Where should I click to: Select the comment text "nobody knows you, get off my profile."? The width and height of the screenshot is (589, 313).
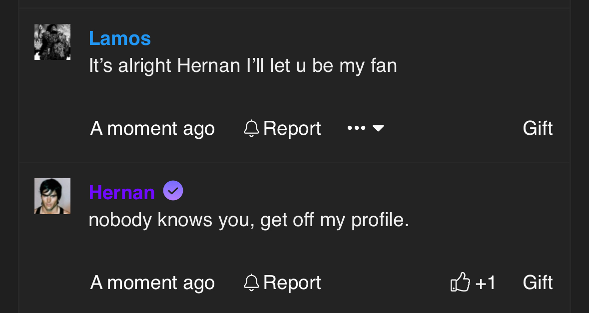[x=249, y=220]
